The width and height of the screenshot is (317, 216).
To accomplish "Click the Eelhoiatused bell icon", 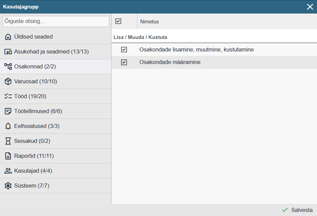I will pyautogui.click(x=8, y=126).
